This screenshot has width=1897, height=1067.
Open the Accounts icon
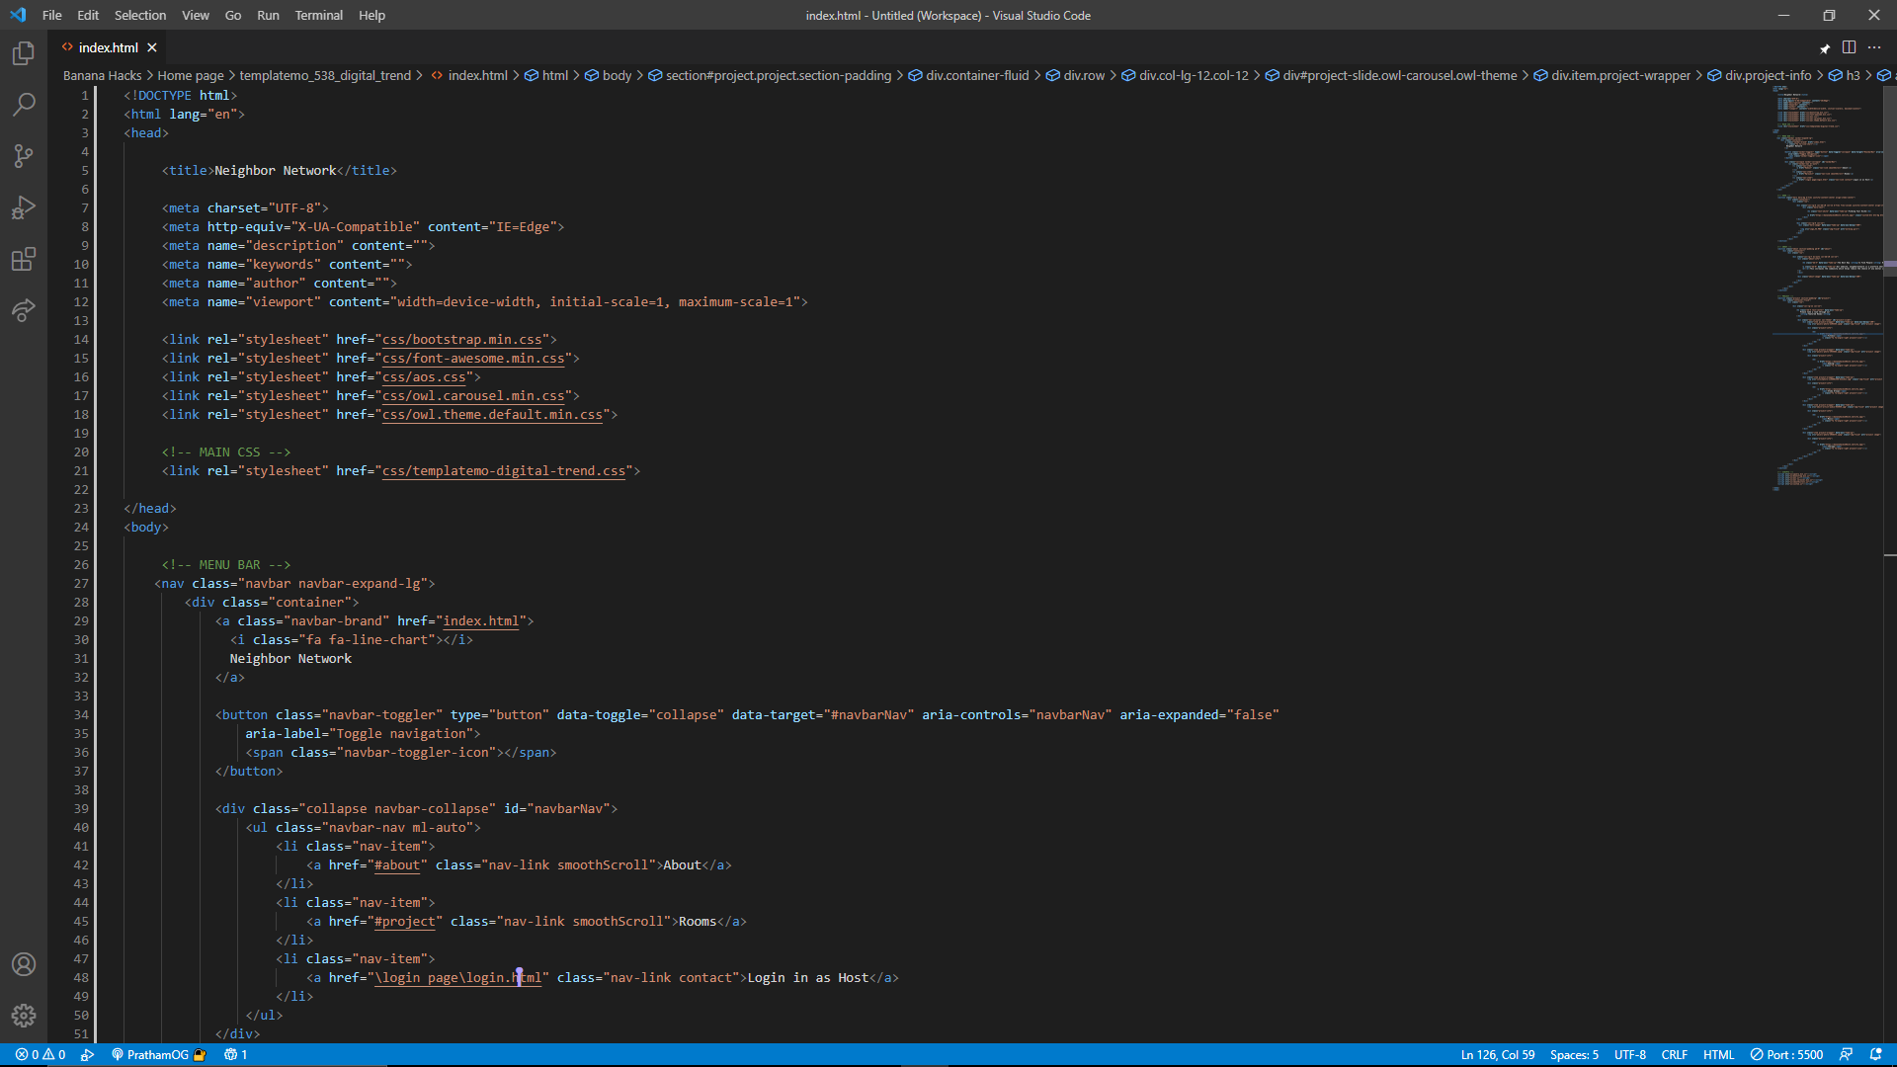(x=24, y=964)
